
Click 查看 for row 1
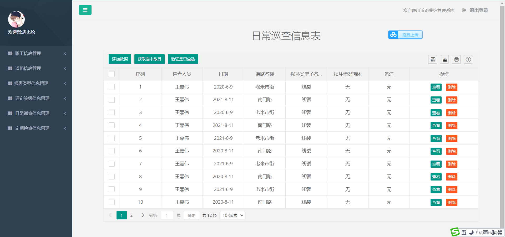(x=436, y=87)
